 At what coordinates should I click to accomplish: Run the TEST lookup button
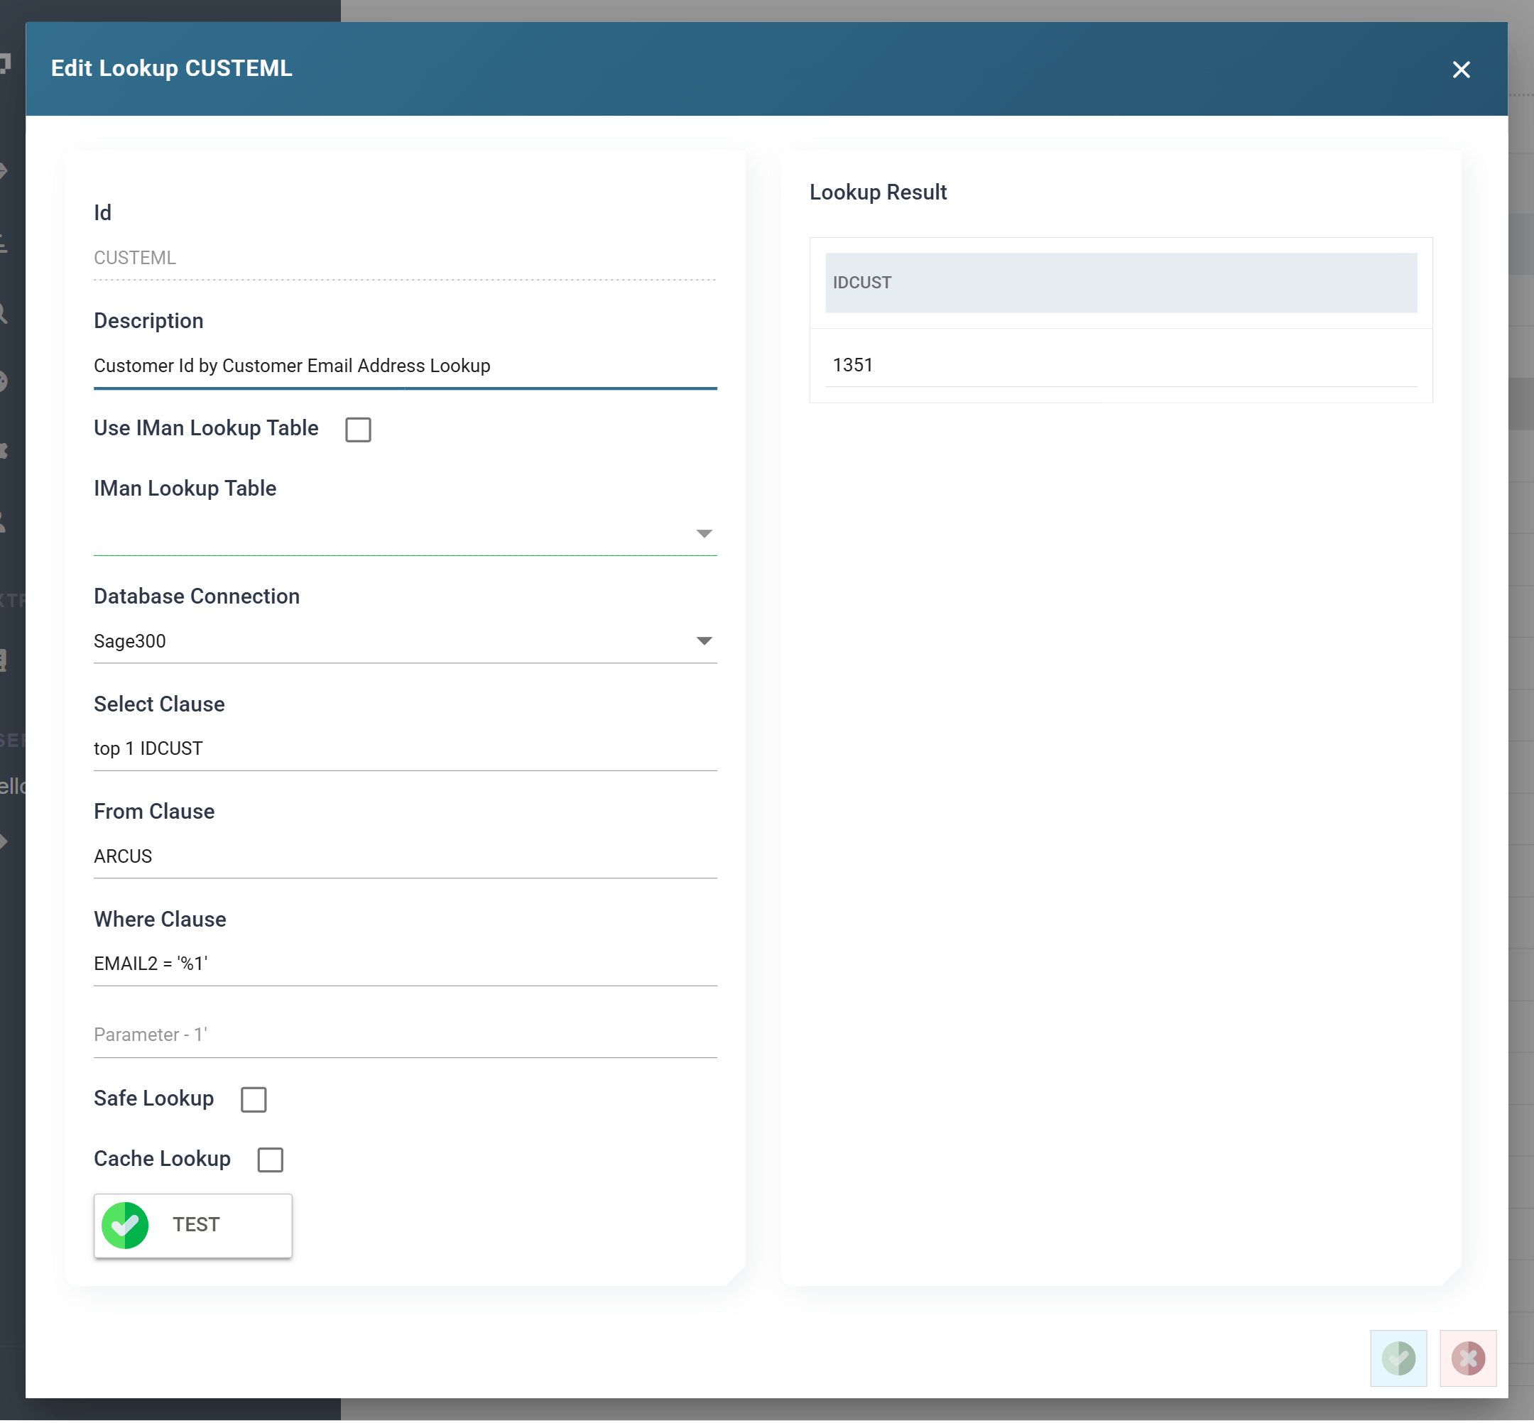[x=192, y=1225]
